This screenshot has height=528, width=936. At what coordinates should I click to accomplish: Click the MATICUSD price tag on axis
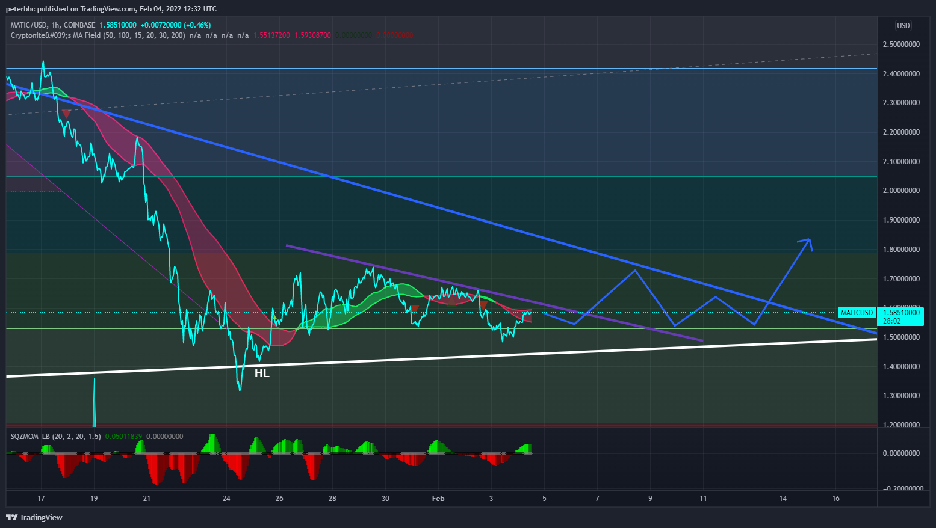(x=857, y=313)
